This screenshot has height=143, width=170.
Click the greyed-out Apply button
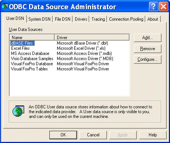pos(123,135)
